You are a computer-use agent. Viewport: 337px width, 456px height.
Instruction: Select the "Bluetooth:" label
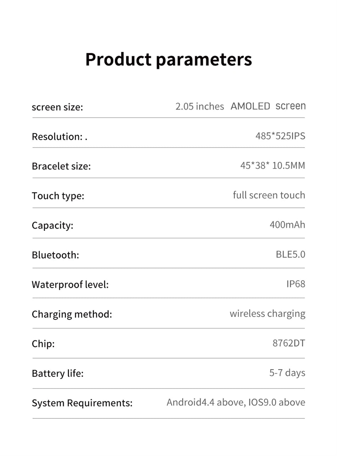click(55, 255)
